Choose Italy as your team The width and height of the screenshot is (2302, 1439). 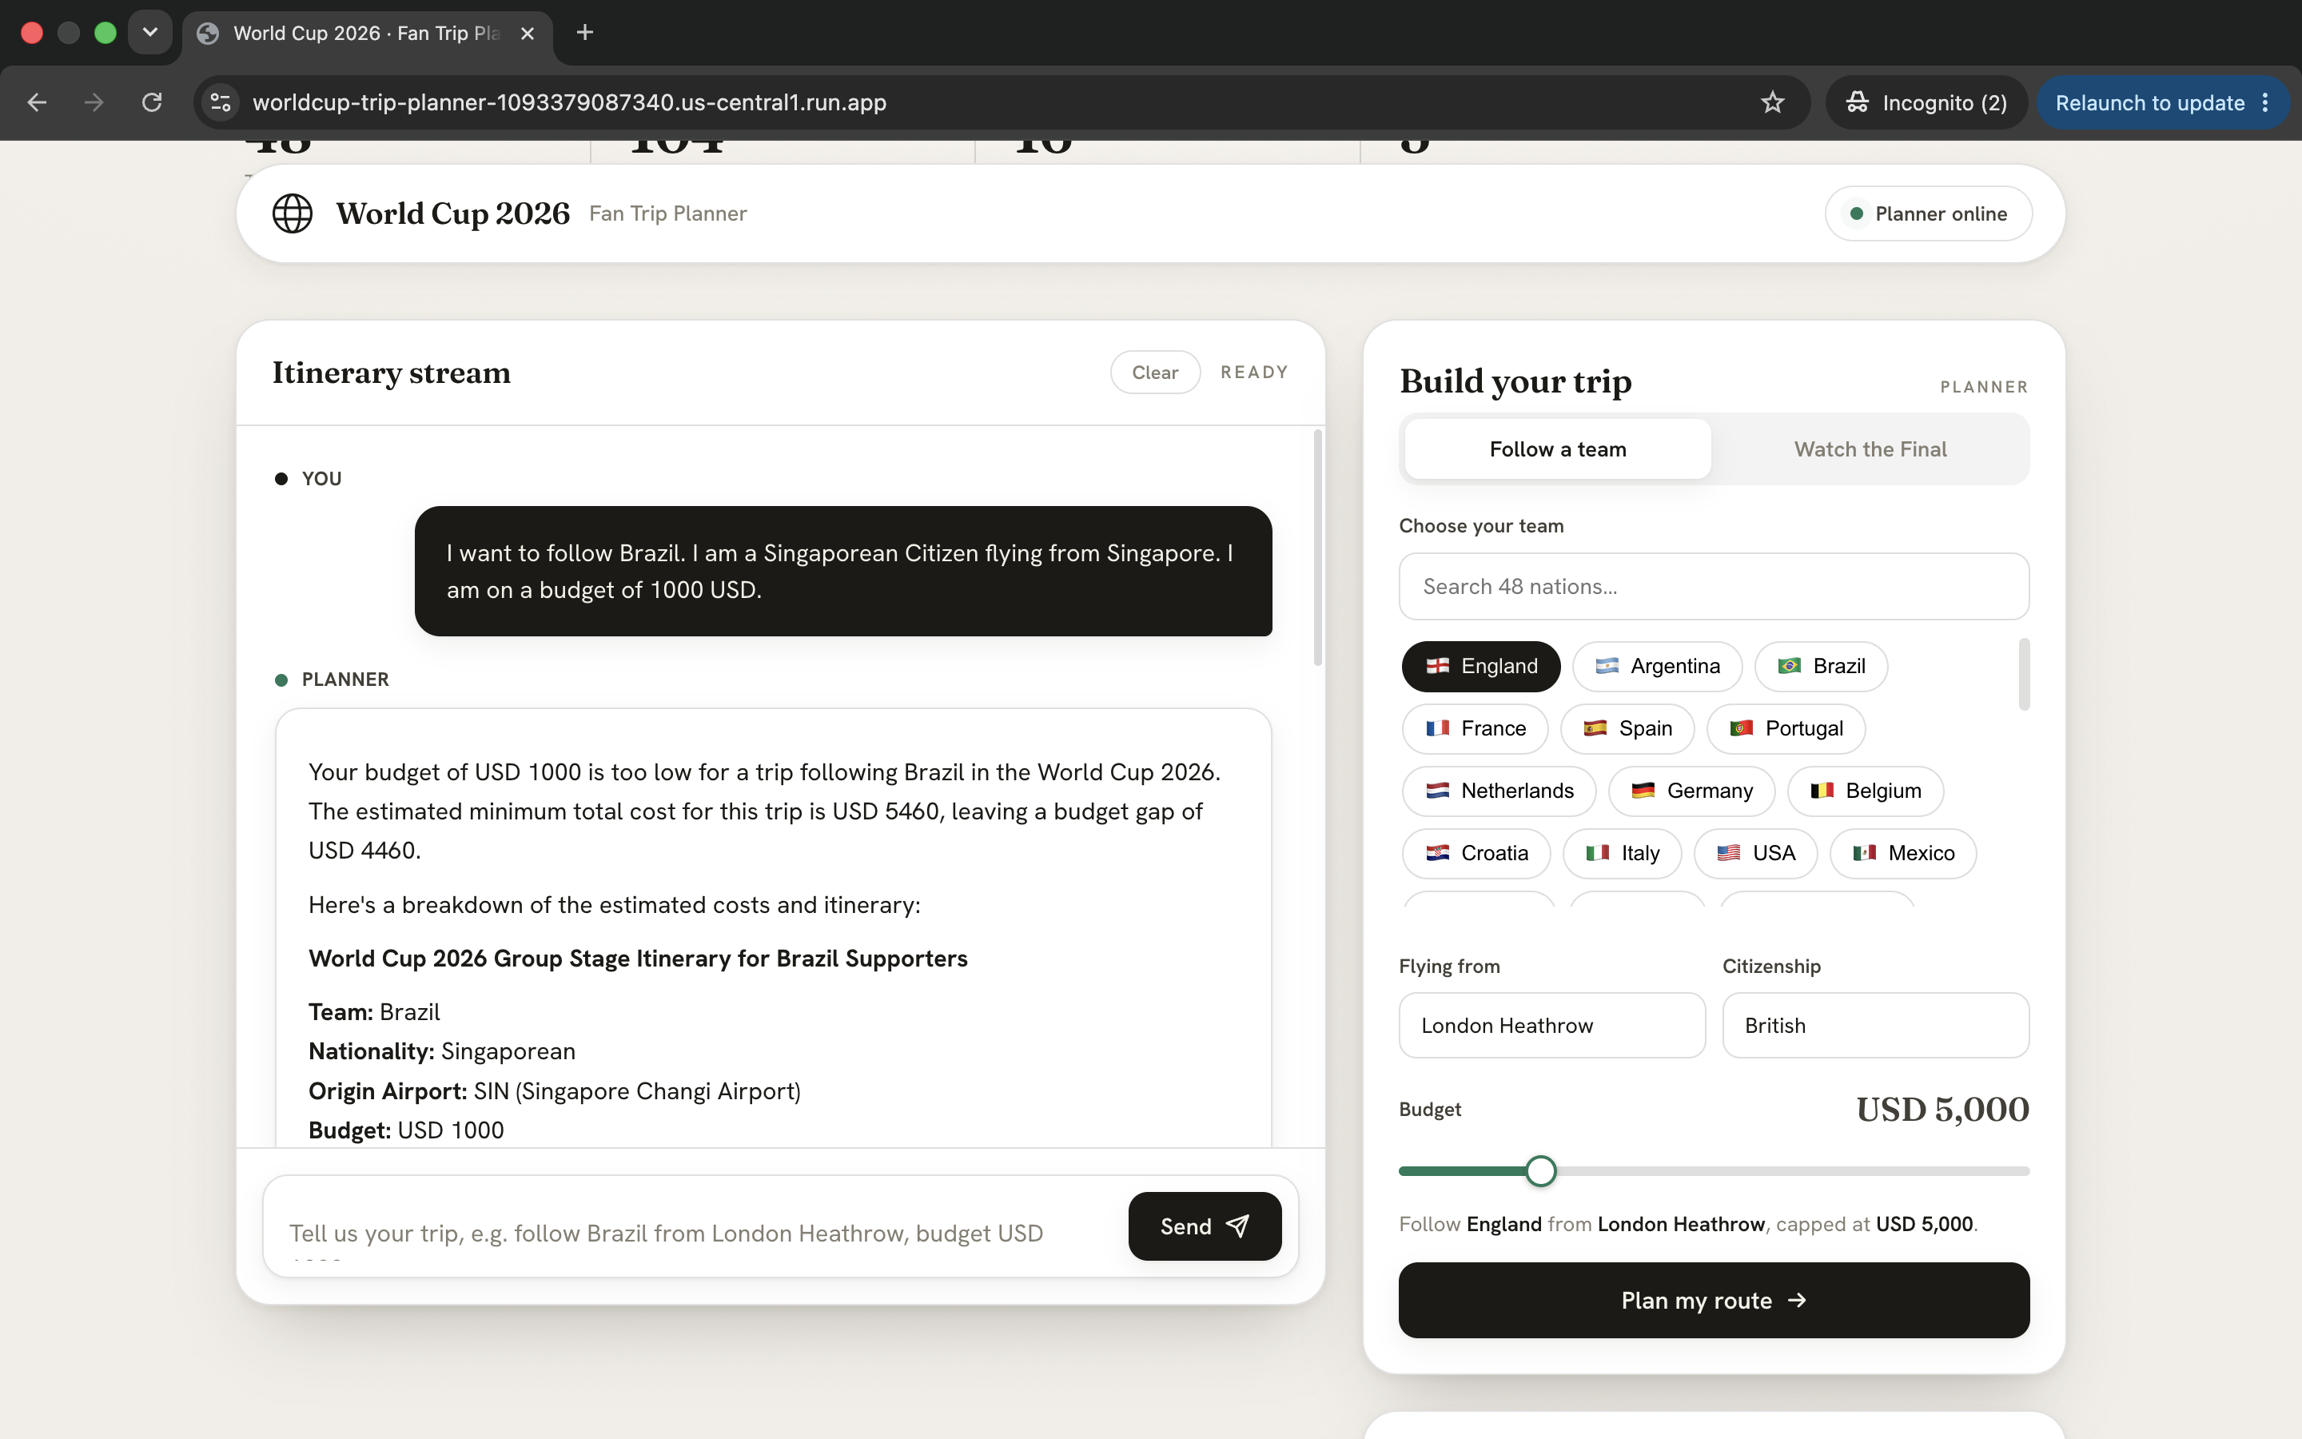coord(1622,854)
